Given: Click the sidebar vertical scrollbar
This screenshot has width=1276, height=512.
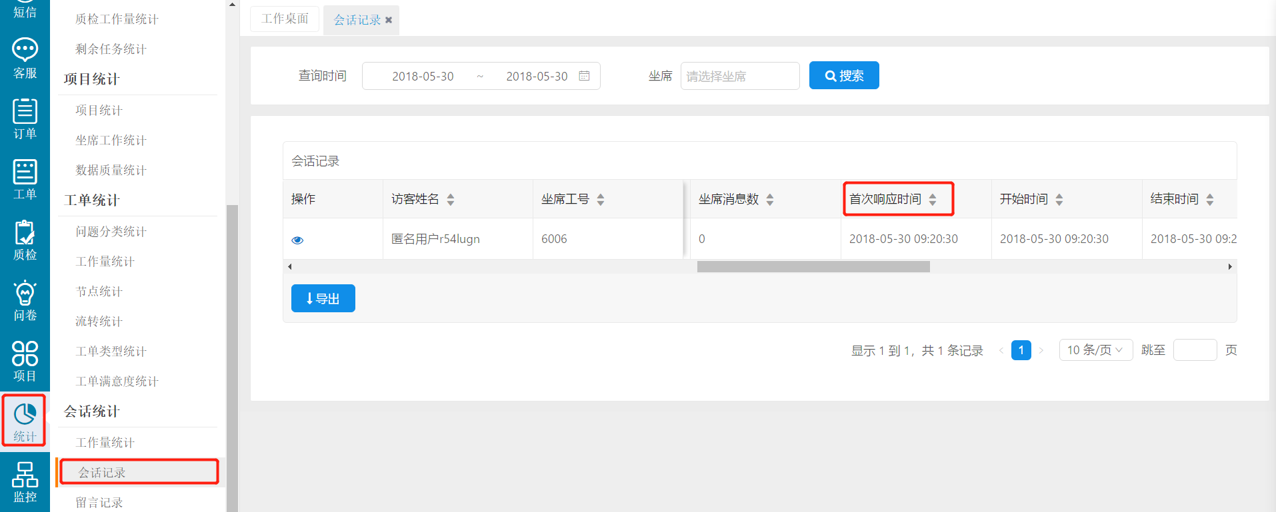Looking at the screenshot, I should (x=232, y=358).
